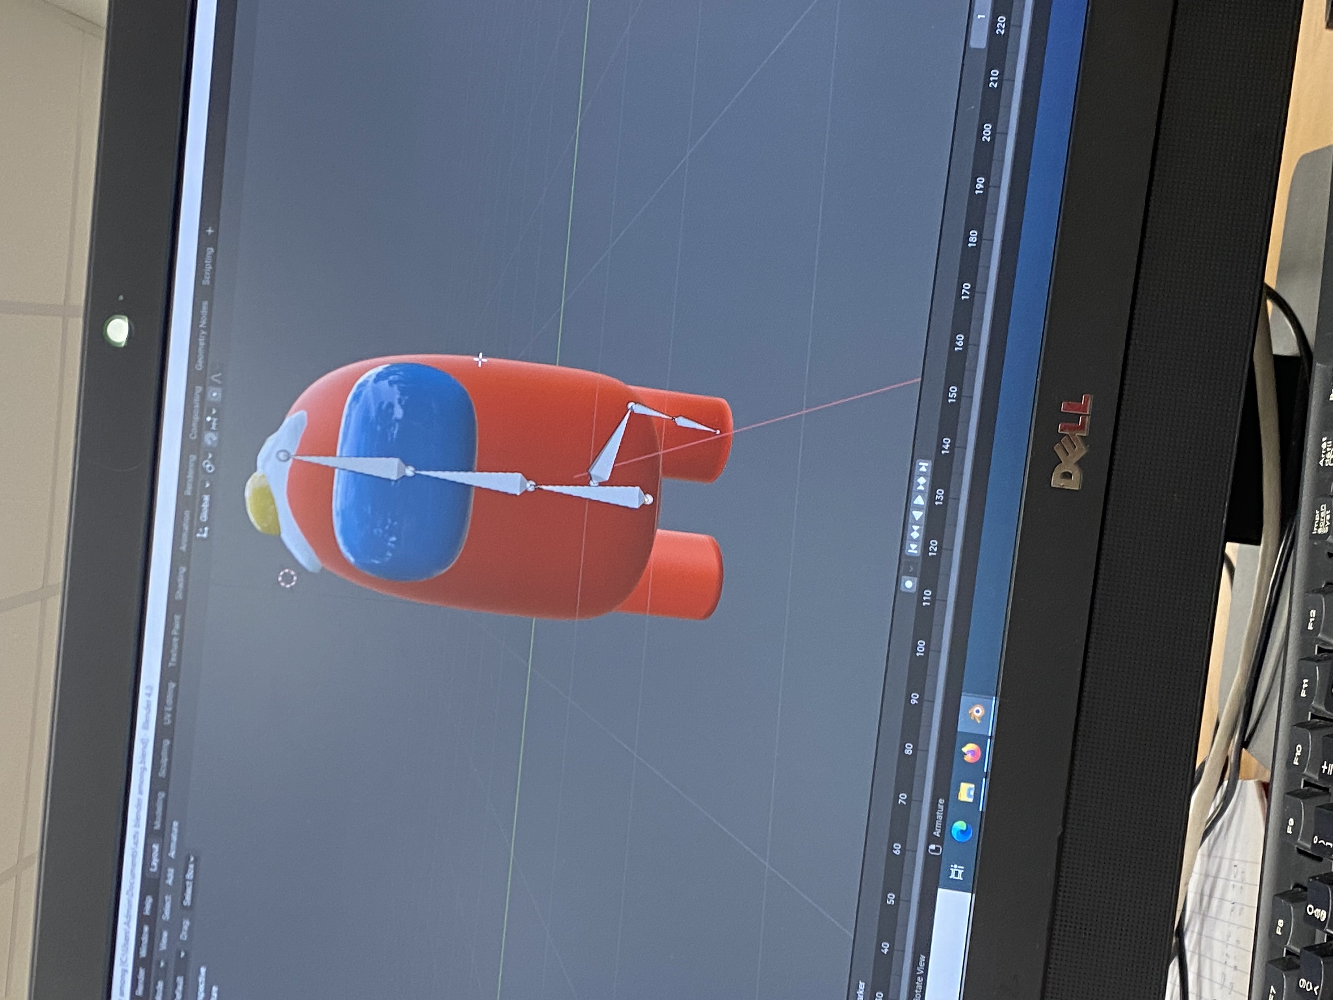Add a new workspace with plus icon
1333x1000 pixels.
pyautogui.click(x=210, y=231)
